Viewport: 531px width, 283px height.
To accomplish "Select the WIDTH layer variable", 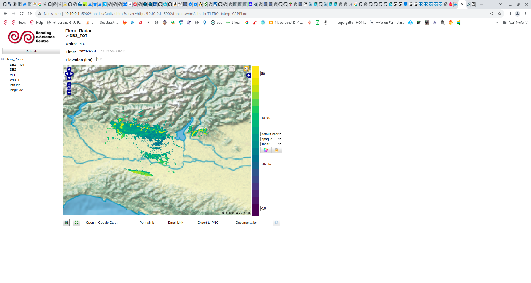I will coord(15,80).
